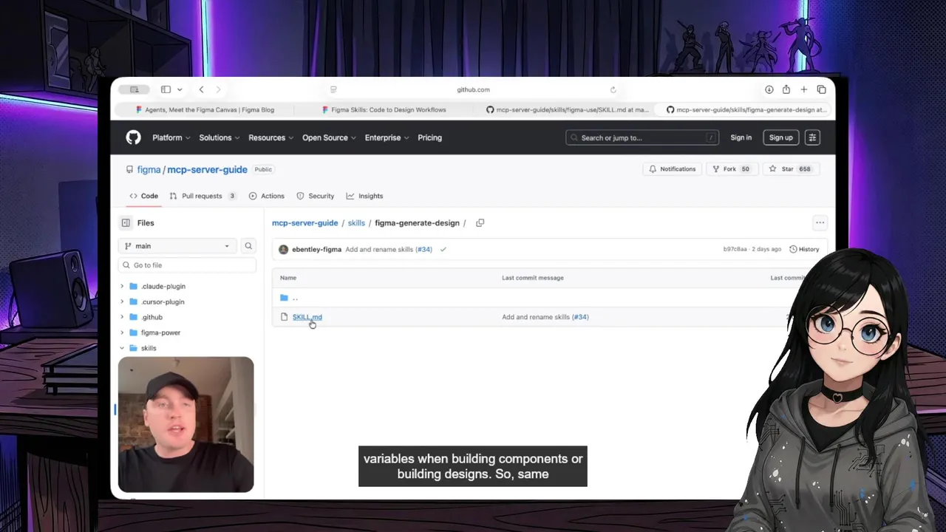Click the Go to file input

tap(187, 265)
